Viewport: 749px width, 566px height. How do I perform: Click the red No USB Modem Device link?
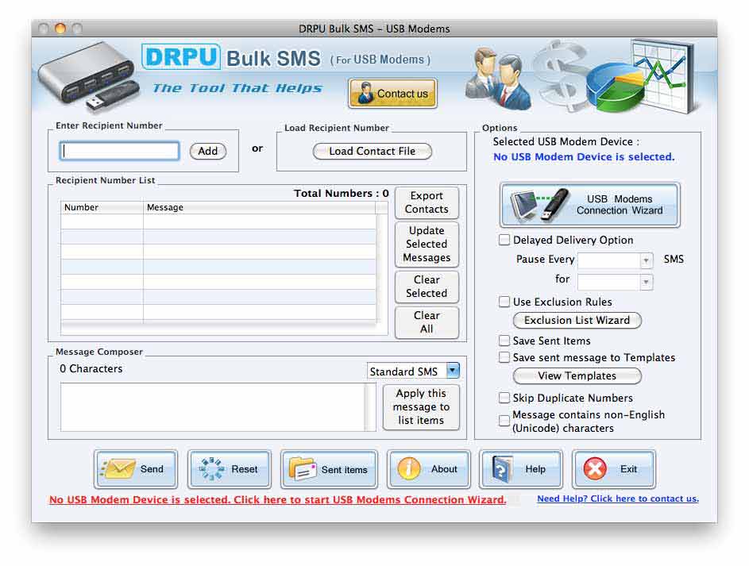coord(277,499)
